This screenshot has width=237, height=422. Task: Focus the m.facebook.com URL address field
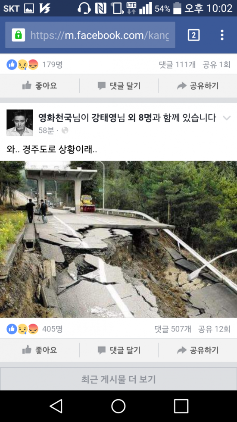point(90,35)
